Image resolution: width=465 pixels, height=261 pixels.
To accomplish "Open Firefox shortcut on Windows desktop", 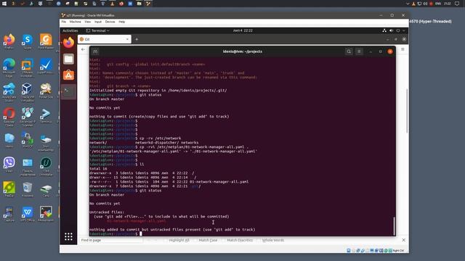I will pyautogui.click(x=9, y=41).
